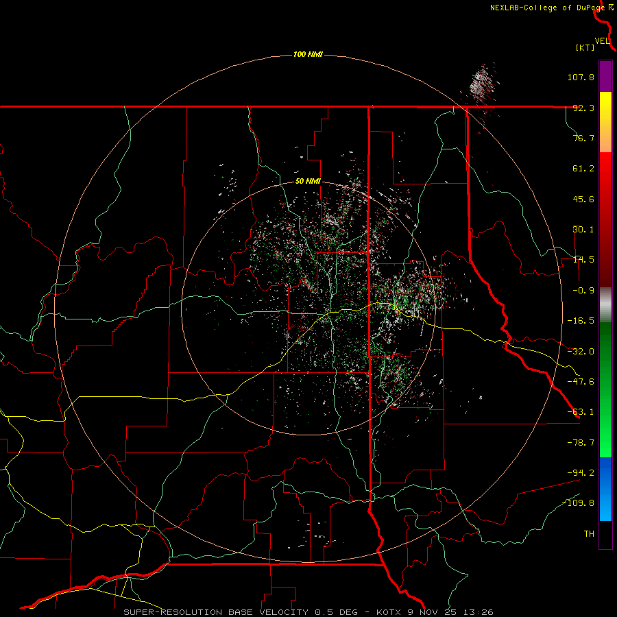Pick the 61.2 velocity value

[583, 169]
